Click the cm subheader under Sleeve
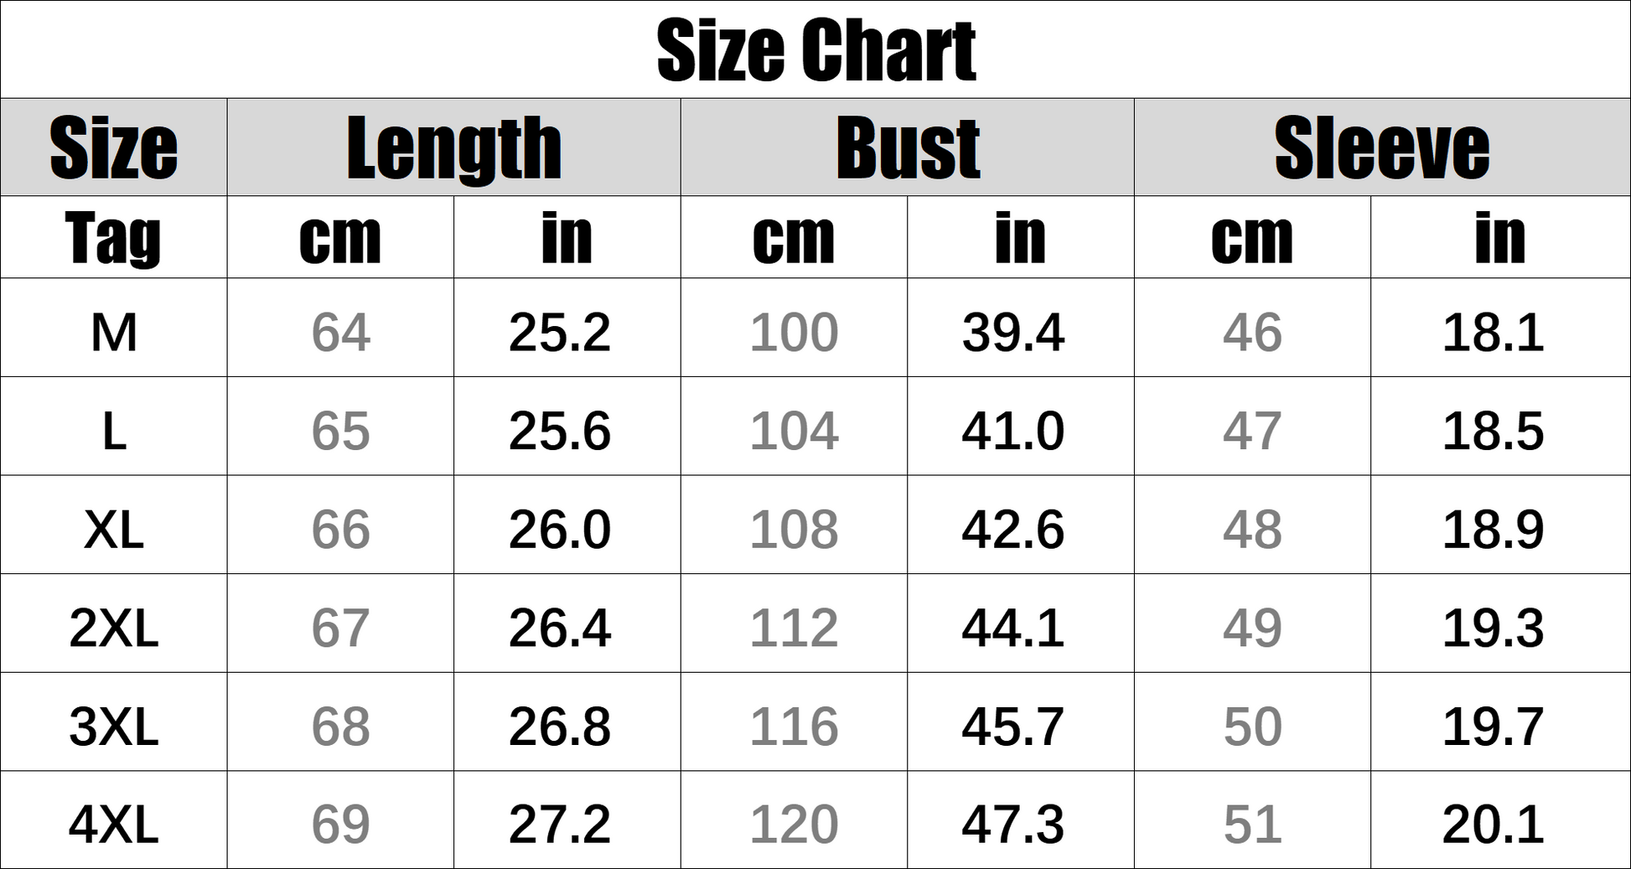1631x869 pixels. (x=1252, y=238)
